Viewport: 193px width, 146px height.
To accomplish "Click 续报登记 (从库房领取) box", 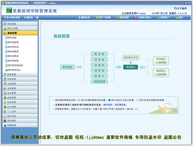I will tap(161, 73).
